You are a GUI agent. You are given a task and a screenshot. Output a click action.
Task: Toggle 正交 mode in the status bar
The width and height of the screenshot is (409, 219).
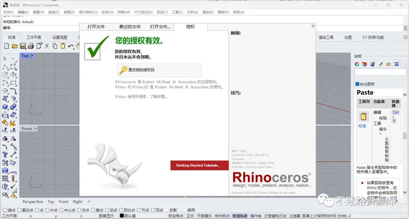tap(190, 216)
